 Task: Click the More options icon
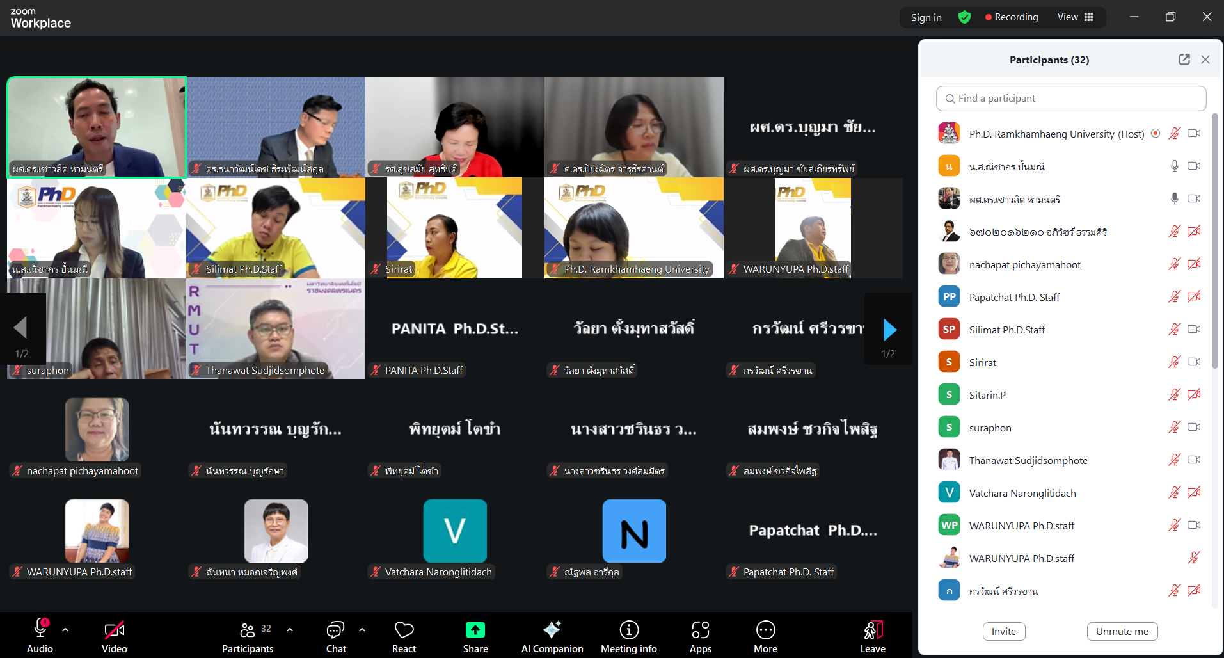tap(765, 630)
